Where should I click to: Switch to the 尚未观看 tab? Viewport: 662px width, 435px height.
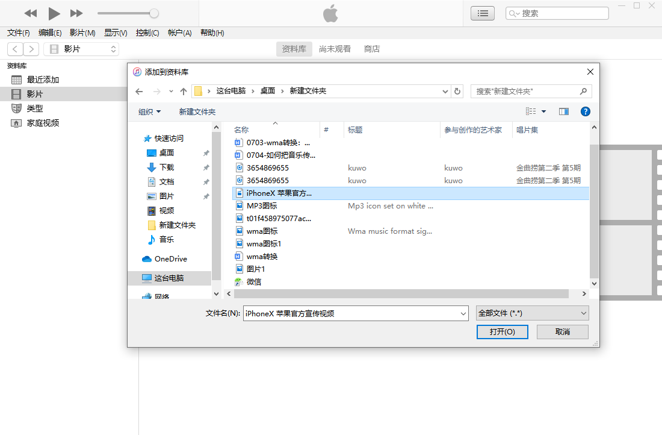click(335, 49)
